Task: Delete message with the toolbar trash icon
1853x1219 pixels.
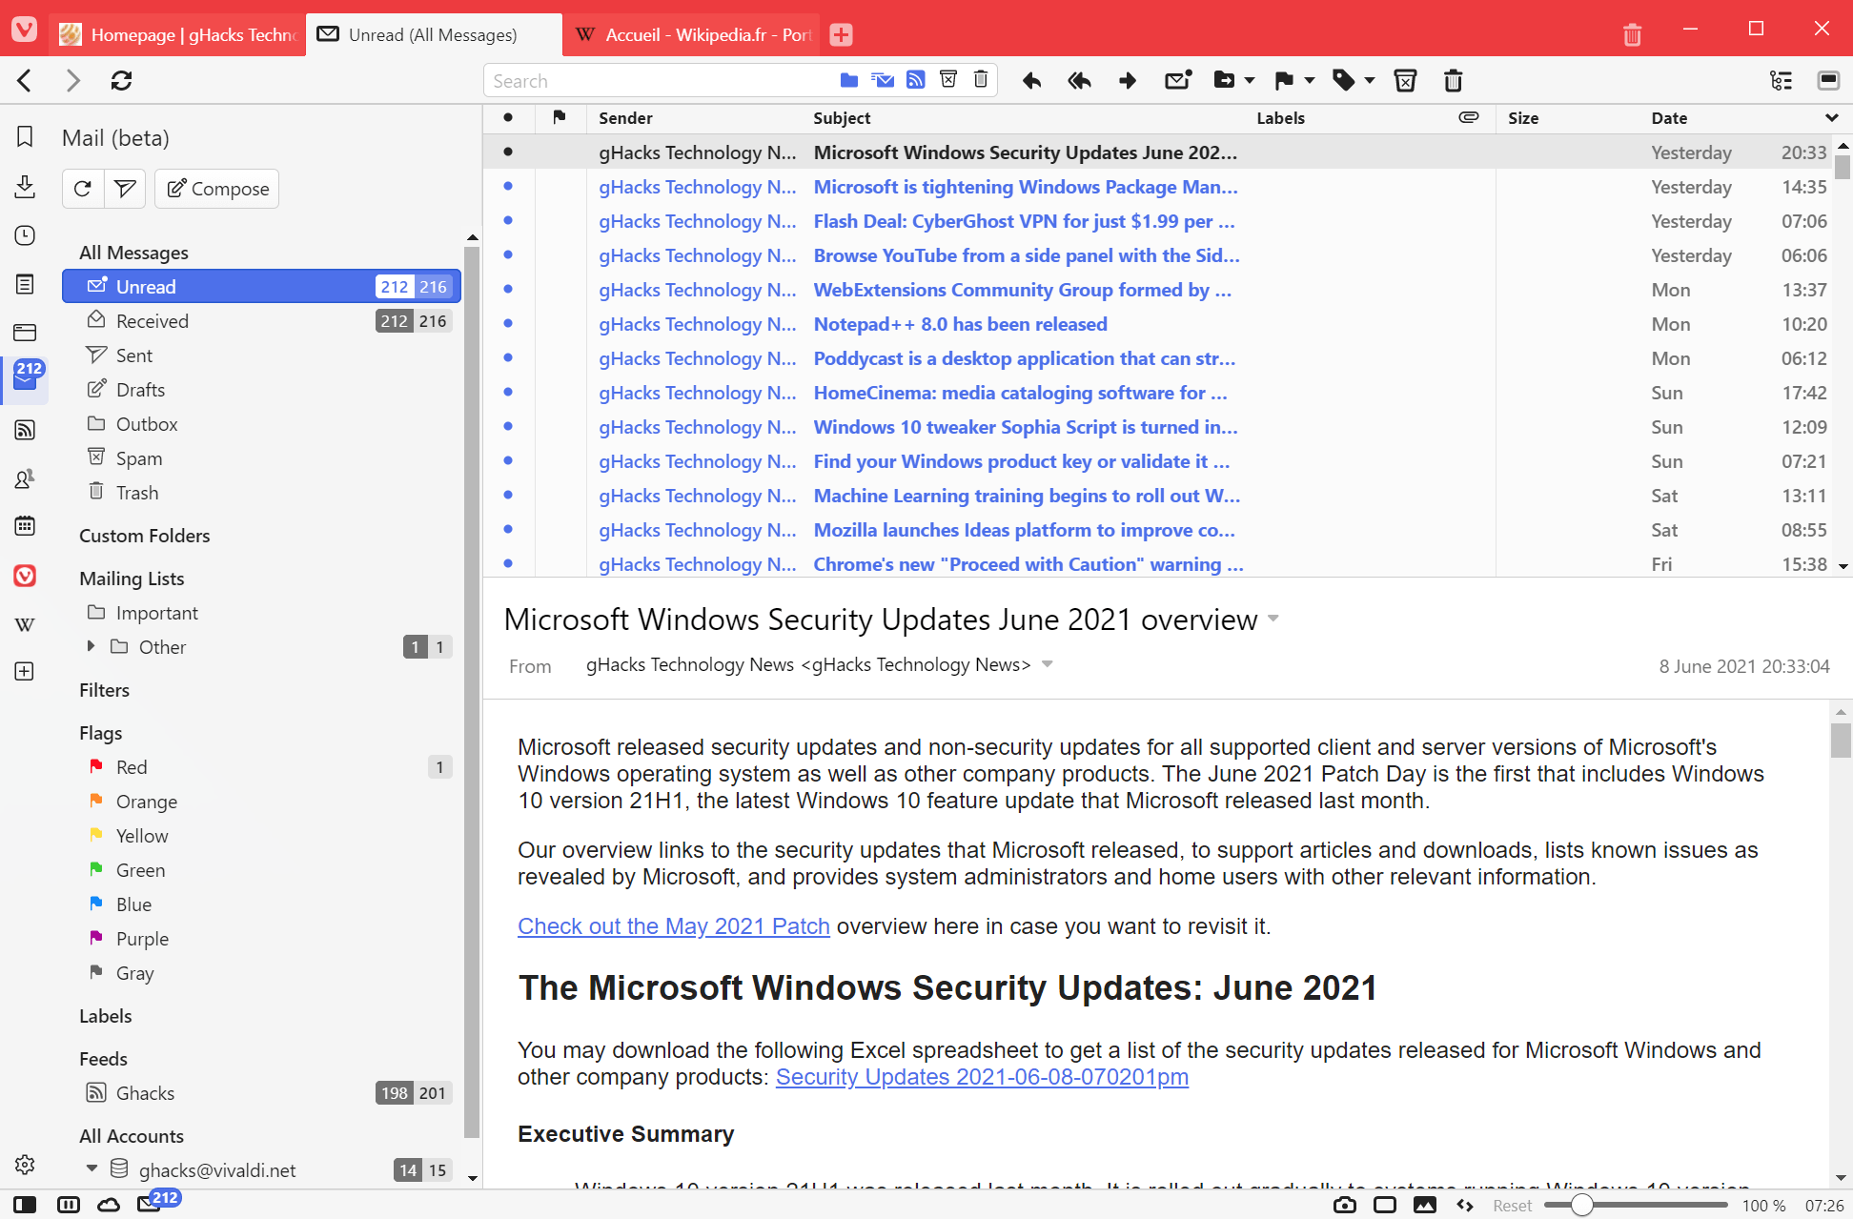Action: (x=1453, y=81)
